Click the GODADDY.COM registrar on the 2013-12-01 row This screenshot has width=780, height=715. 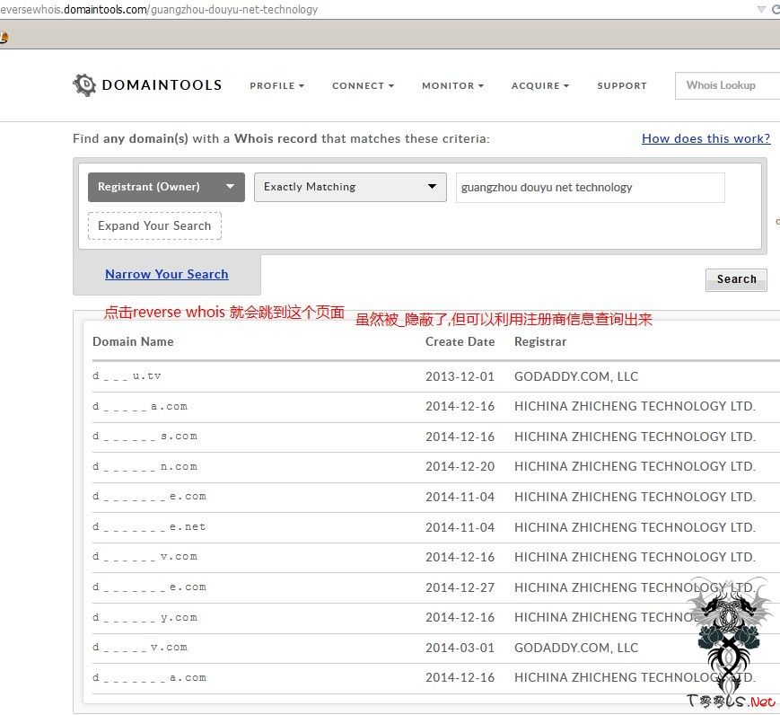point(576,376)
